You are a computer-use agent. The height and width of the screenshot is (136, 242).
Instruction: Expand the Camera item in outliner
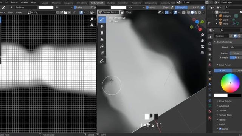point(216,16)
